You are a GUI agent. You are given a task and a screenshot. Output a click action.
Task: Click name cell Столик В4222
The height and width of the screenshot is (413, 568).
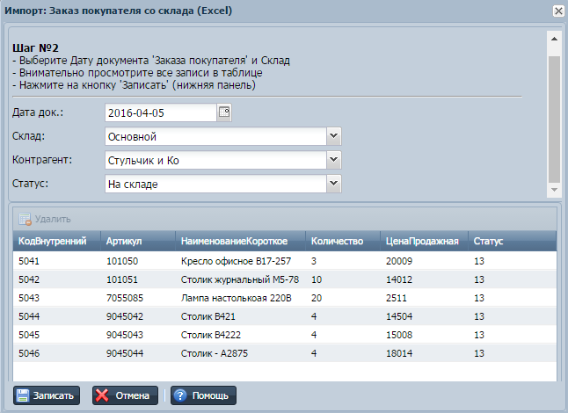(x=241, y=335)
